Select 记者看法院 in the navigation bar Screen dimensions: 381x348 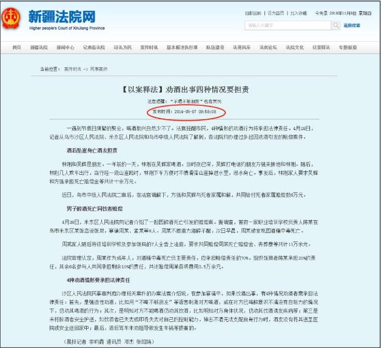pos(93,47)
